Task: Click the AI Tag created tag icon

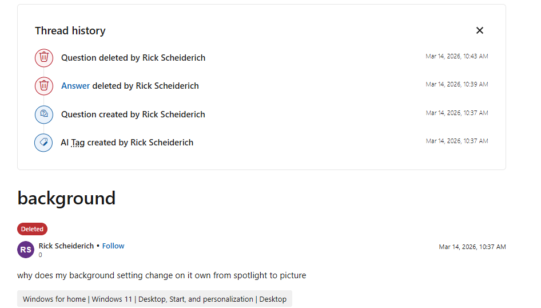Action: (43, 143)
